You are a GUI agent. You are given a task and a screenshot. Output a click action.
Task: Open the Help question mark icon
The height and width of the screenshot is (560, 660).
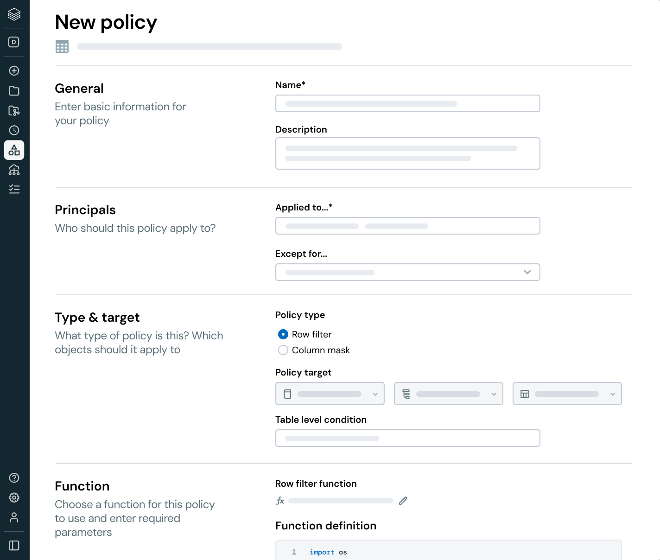[14, 478]
